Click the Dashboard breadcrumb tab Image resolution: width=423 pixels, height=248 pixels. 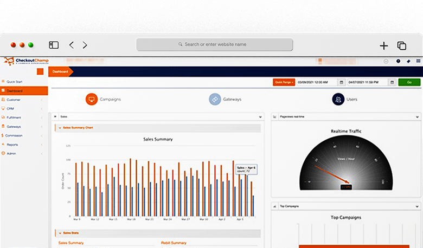60,71
